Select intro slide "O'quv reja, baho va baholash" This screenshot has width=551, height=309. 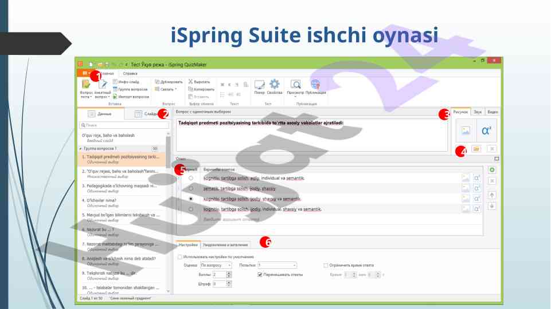click(122, 137)
